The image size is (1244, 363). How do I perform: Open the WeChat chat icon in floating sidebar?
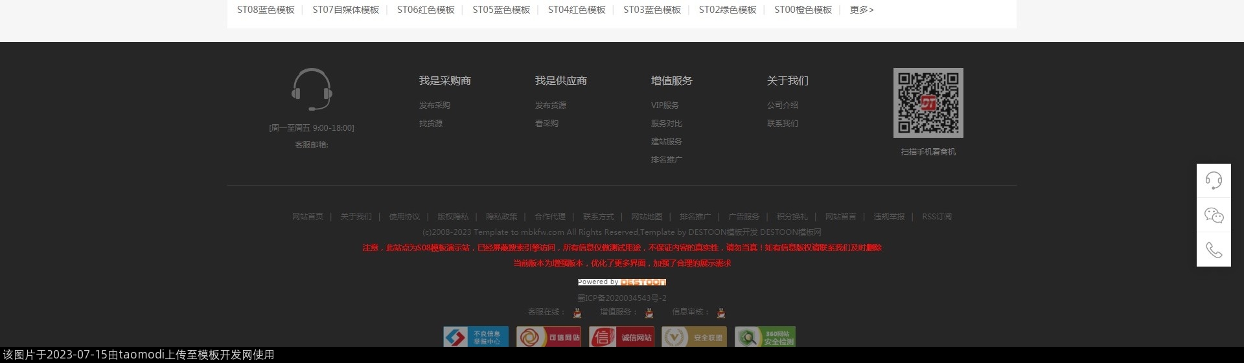1214,215
